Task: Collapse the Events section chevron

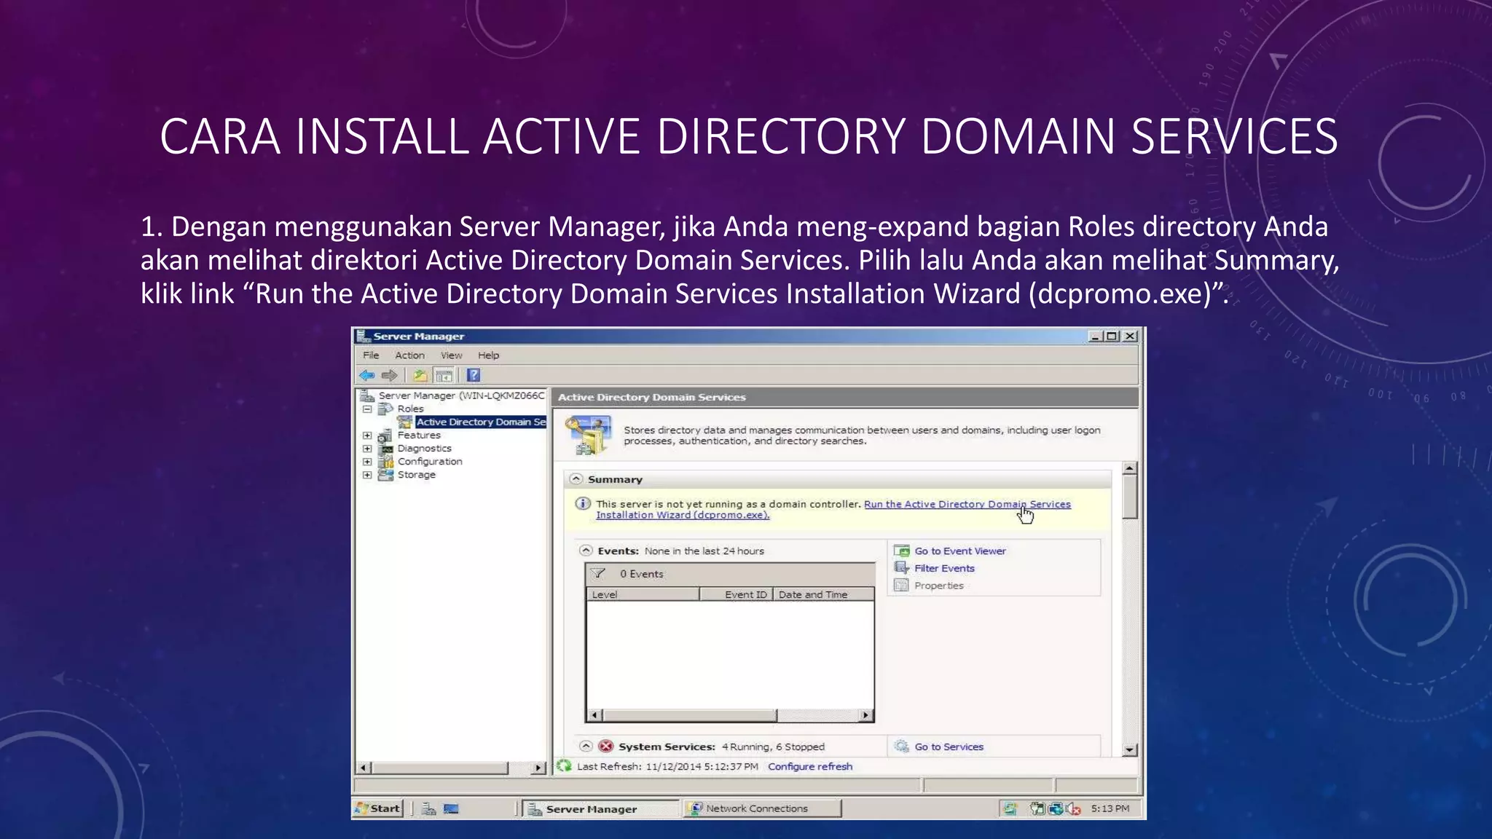Action: (x=586, y=551)
